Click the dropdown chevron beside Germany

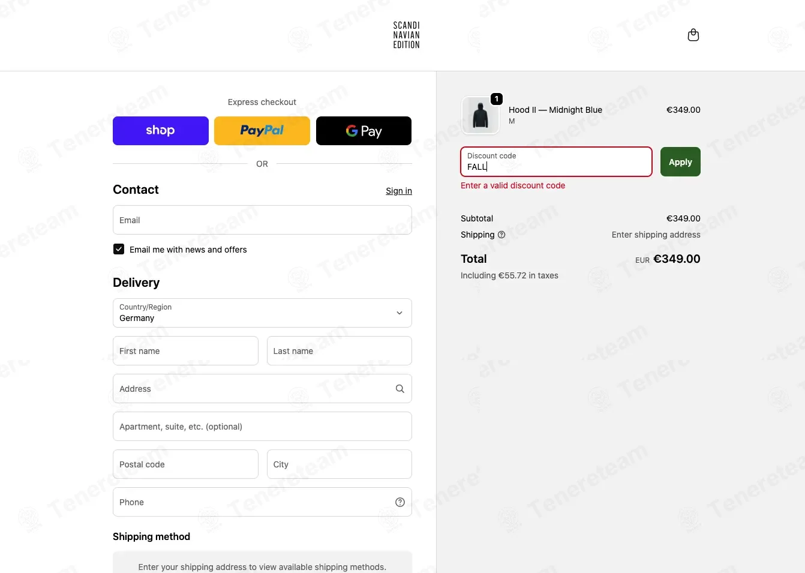[400, 313]
